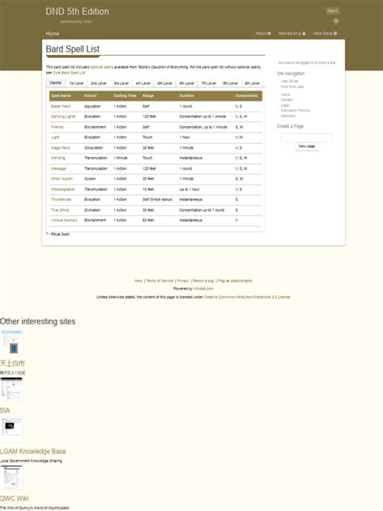
Task: Switch to the 1st Level spells tab
Action: [77, 83]
